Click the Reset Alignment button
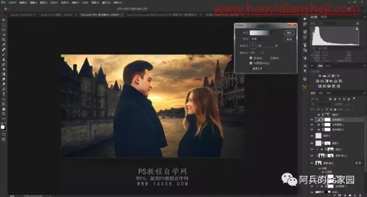The height and width of the screenshot is (197, 367). (x=257, y=68)
